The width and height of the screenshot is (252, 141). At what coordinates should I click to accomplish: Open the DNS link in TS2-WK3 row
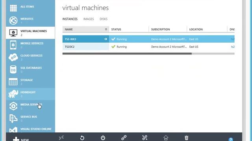click(233, 39)
